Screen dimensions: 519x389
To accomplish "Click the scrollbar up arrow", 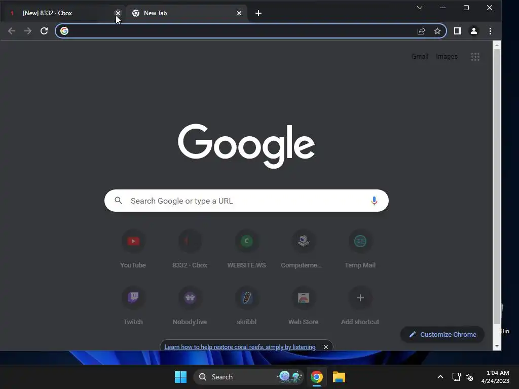I will pos(497,45).
